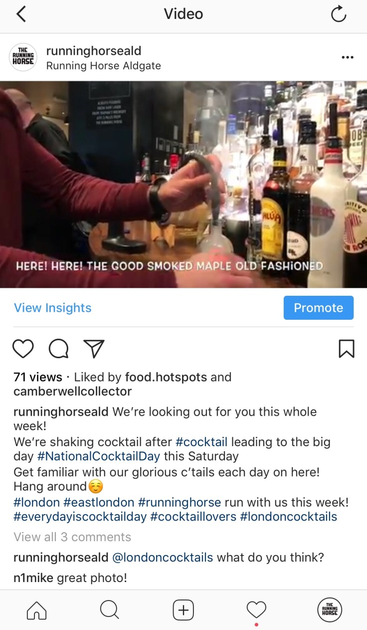Go back using the left chevron arrow
The height and width of the screenshot is (630, 367).
[x=20, y=14]
